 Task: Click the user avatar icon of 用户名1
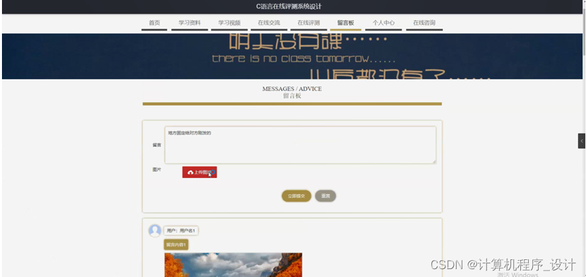point(155,230)
